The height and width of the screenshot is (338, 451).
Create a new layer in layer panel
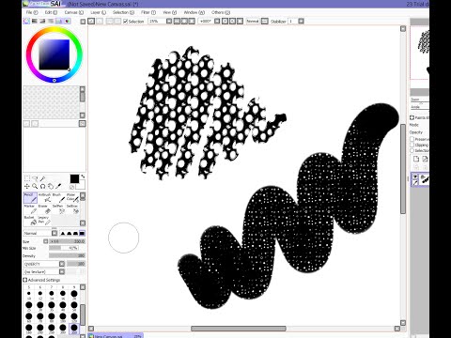click(x=416, y=159)
